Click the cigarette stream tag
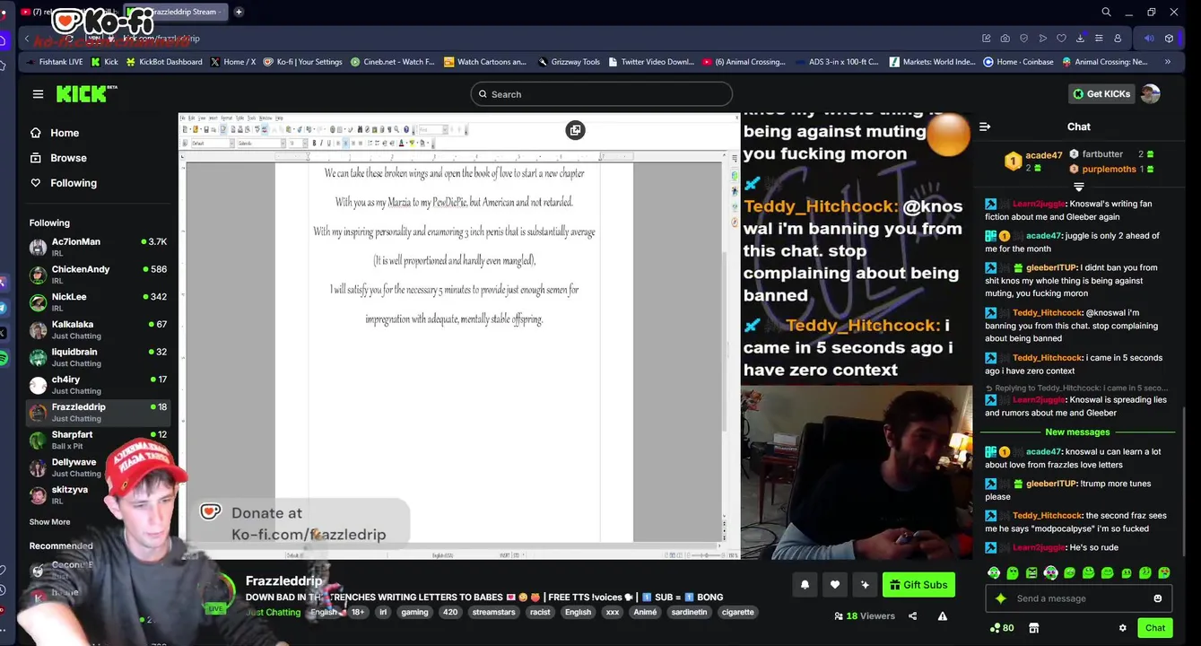The height and width of the screenshot is (646, 1201). [737, 612]
